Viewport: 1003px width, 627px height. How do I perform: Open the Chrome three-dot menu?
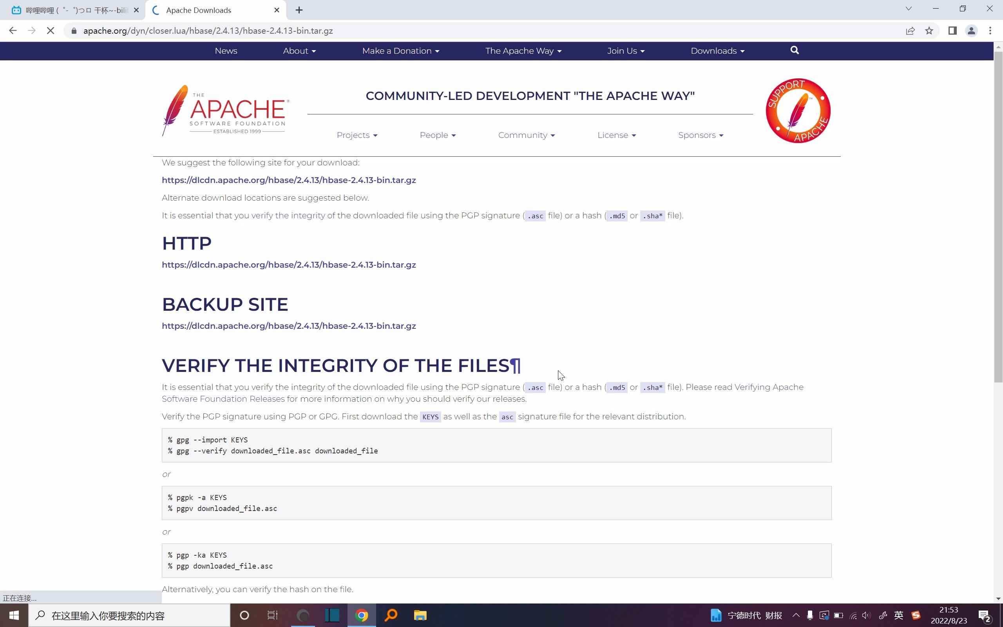click(x=990, y=31)
